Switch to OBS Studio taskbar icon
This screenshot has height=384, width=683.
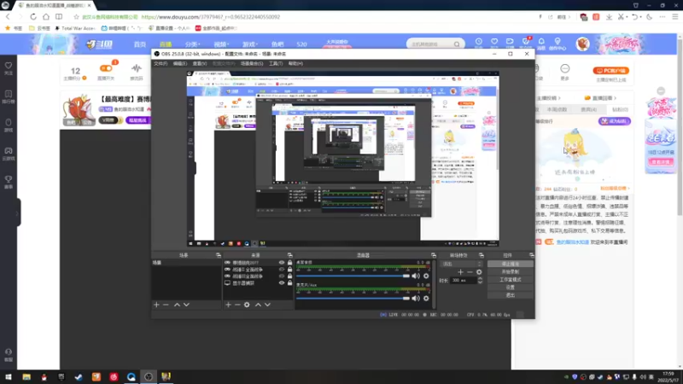point(149,377)
